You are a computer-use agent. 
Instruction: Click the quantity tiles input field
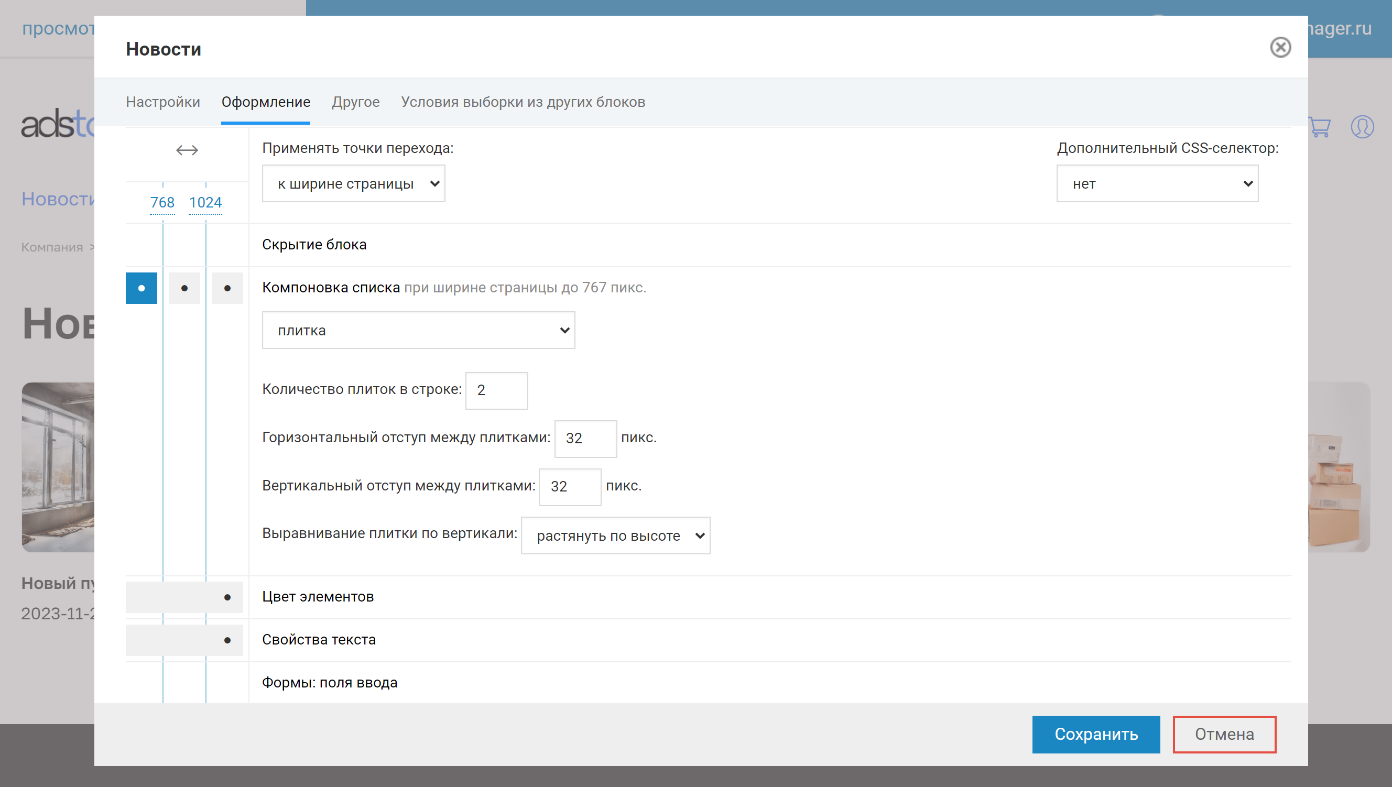click(x=497, y=389)
